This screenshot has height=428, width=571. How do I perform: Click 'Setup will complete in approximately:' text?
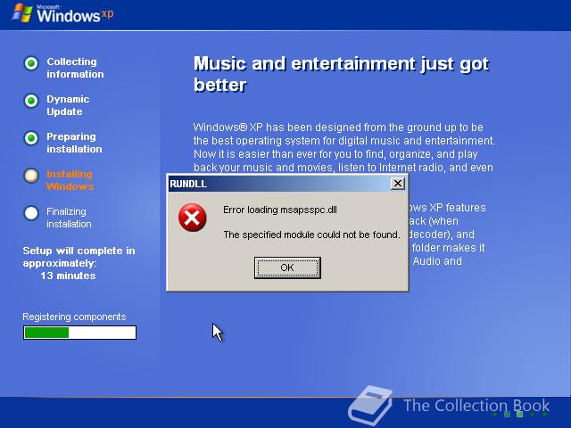79,257
